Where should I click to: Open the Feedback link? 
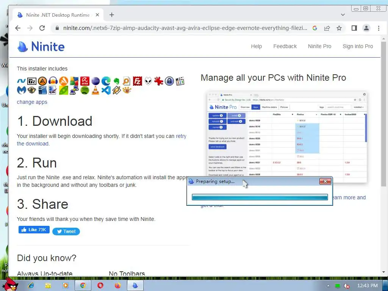285,46
